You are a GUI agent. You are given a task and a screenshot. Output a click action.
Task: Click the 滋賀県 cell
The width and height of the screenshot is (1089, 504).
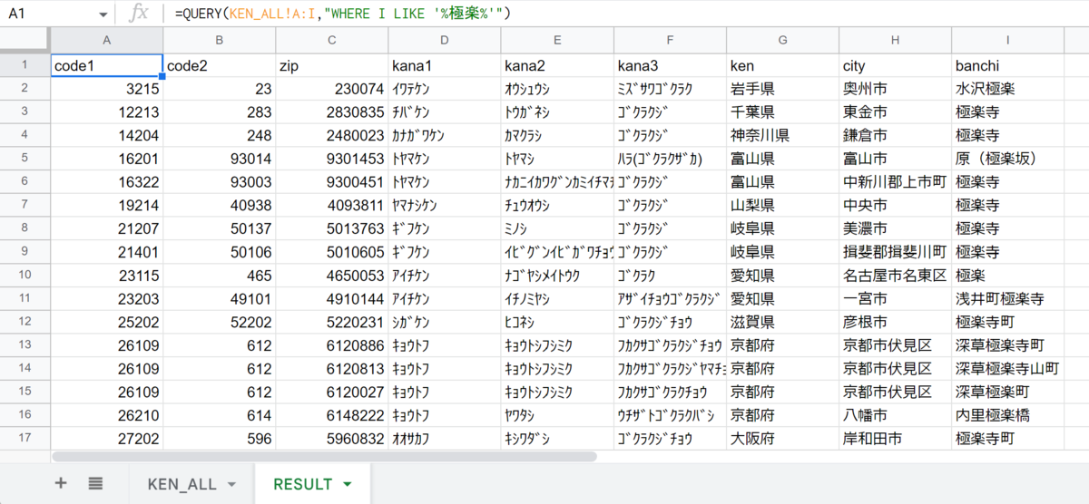point(782,322)
